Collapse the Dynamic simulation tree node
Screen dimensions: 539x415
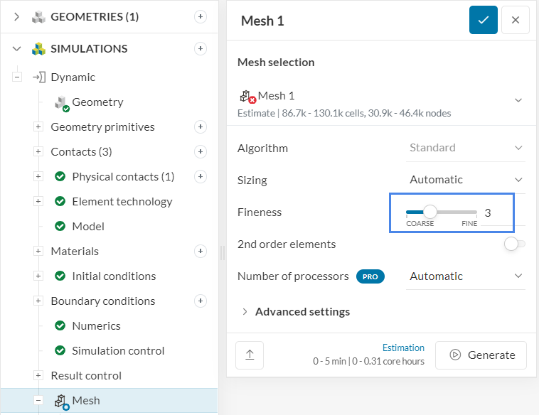tap(17, 77)
